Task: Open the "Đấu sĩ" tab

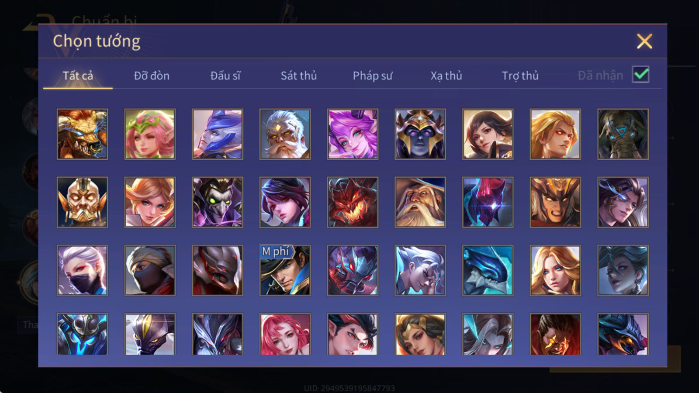Action: pyautogui.click(x=225, y=76)
